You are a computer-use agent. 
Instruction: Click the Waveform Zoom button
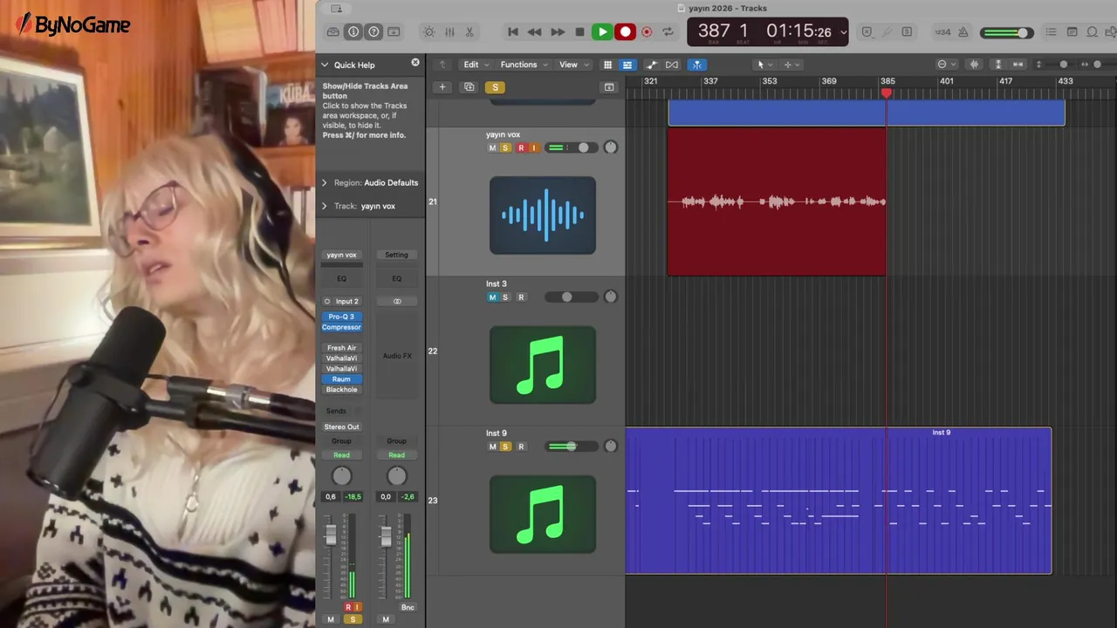(975, 65)
